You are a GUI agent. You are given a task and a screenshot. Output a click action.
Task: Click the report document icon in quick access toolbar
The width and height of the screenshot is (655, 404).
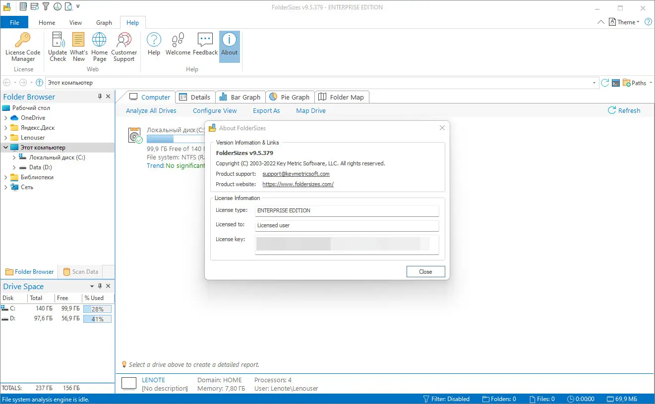22,7
